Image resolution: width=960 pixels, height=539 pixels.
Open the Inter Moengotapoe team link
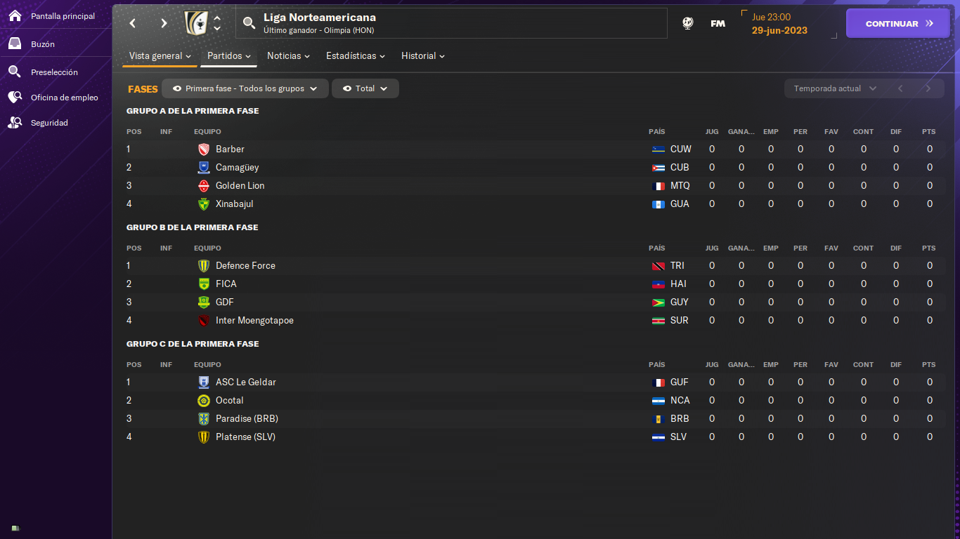pyautogui.click(x=254, y=320)
